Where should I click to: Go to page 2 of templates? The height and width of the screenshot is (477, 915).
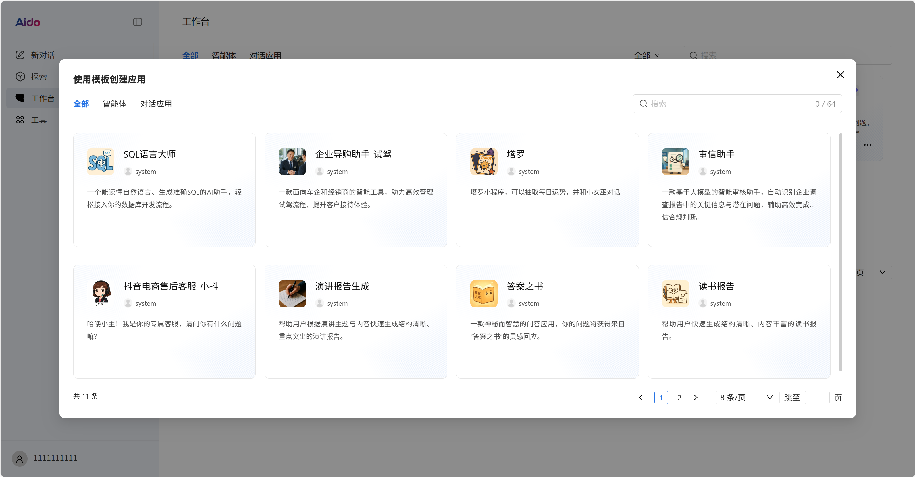coord(679,397)
